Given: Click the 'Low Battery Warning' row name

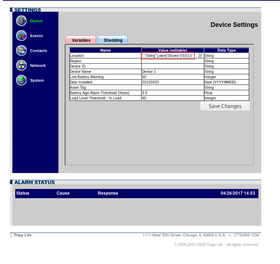Looking at the screenshot, I should (x=87, y=77).
